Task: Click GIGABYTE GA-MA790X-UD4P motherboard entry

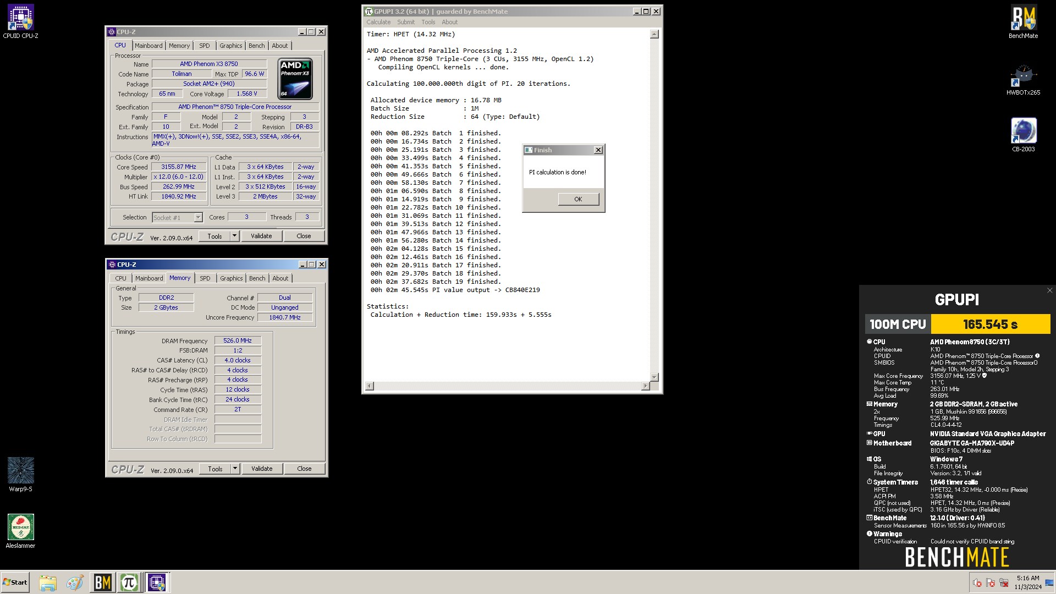Action: click(972, 443)
